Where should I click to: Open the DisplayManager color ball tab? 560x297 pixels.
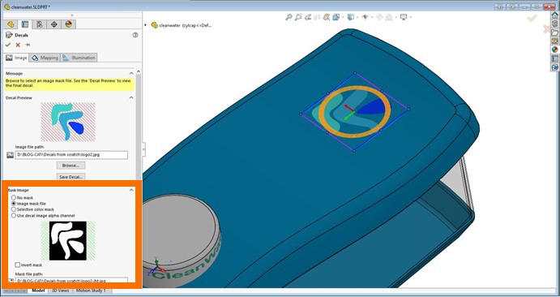[x=69, y=24]
